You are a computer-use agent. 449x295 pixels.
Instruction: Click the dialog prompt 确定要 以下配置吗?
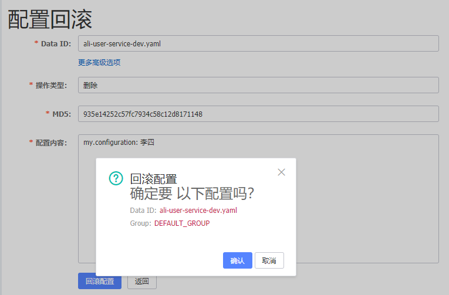pyautogui.click(x=192, y=194)
